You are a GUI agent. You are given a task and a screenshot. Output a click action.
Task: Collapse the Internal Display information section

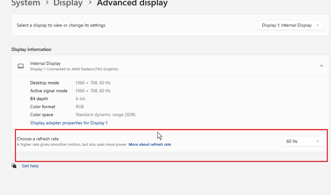321,66
